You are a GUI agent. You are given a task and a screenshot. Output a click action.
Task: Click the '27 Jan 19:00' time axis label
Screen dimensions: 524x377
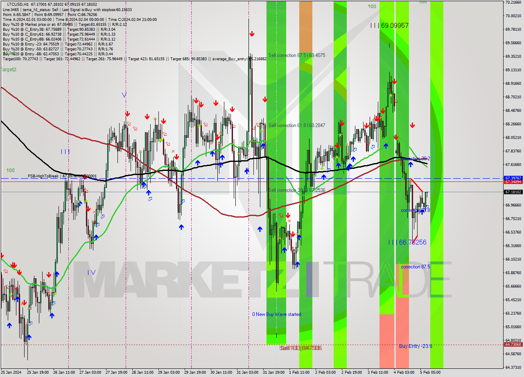pyautogui.click(x=117, y=372)
